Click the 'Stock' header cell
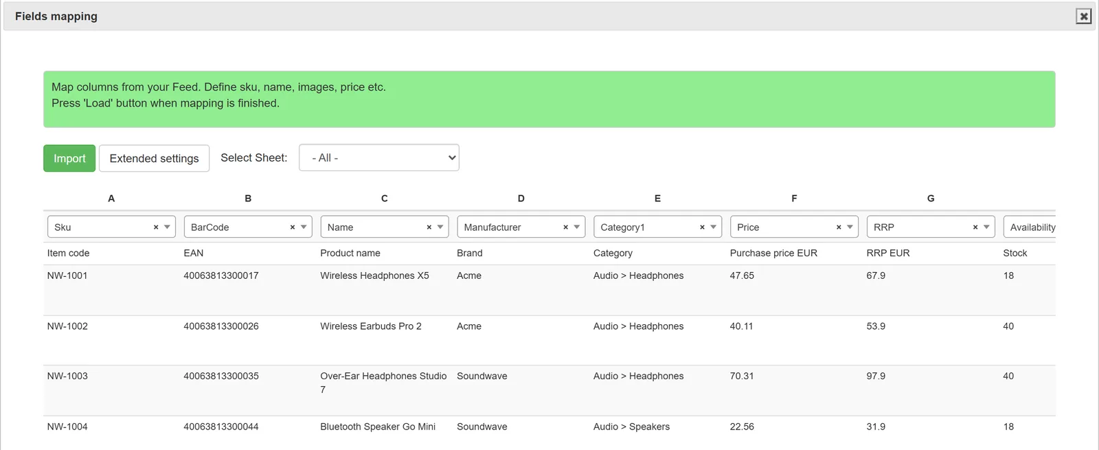Screen dimensions: 1099x450 (x=1015, y=253)
